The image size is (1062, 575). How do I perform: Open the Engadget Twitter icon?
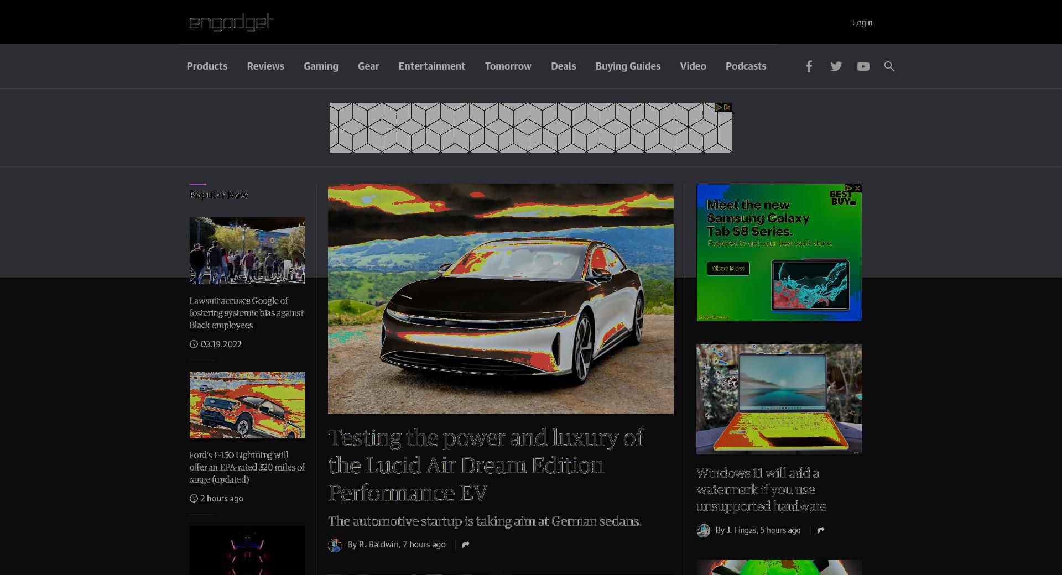point(836,66)
